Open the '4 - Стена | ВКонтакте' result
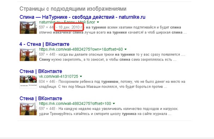 tap(44, 44)
